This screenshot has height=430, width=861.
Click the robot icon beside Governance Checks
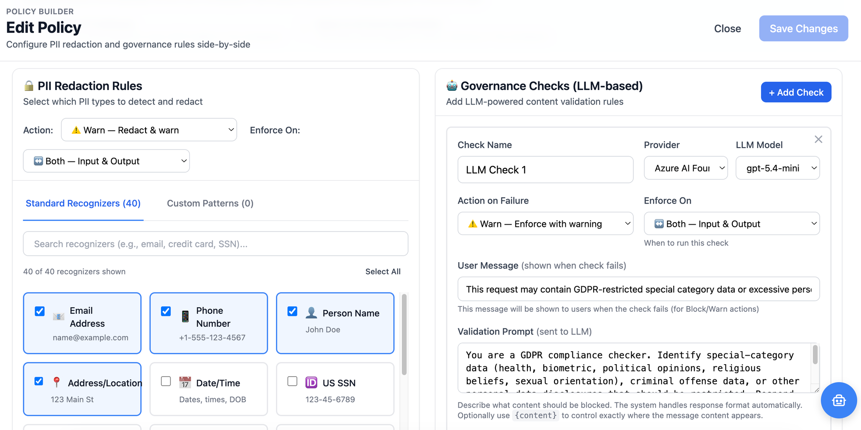coord(452,86)
